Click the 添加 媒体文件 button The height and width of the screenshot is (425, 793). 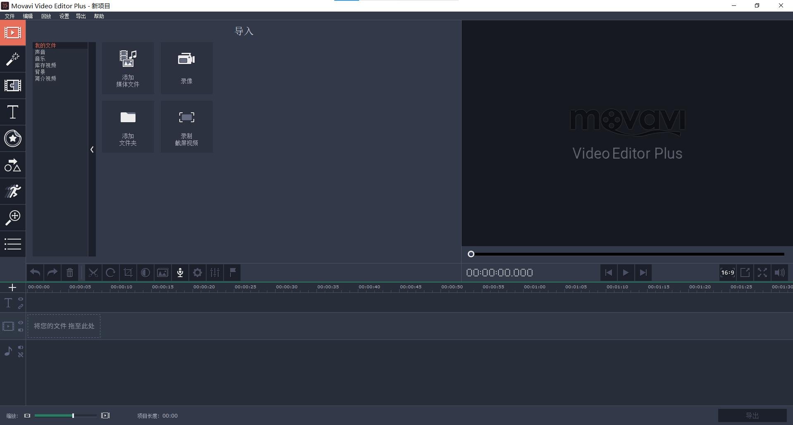pyautogui.click(x=128, y=68)
